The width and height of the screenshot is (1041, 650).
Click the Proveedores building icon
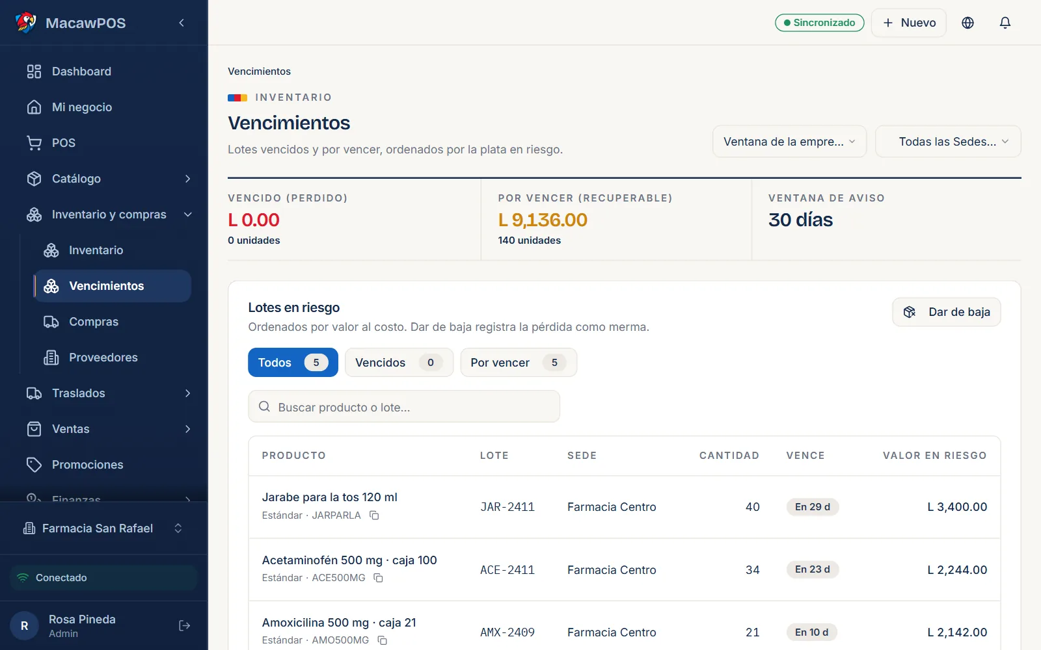[51, 357]
